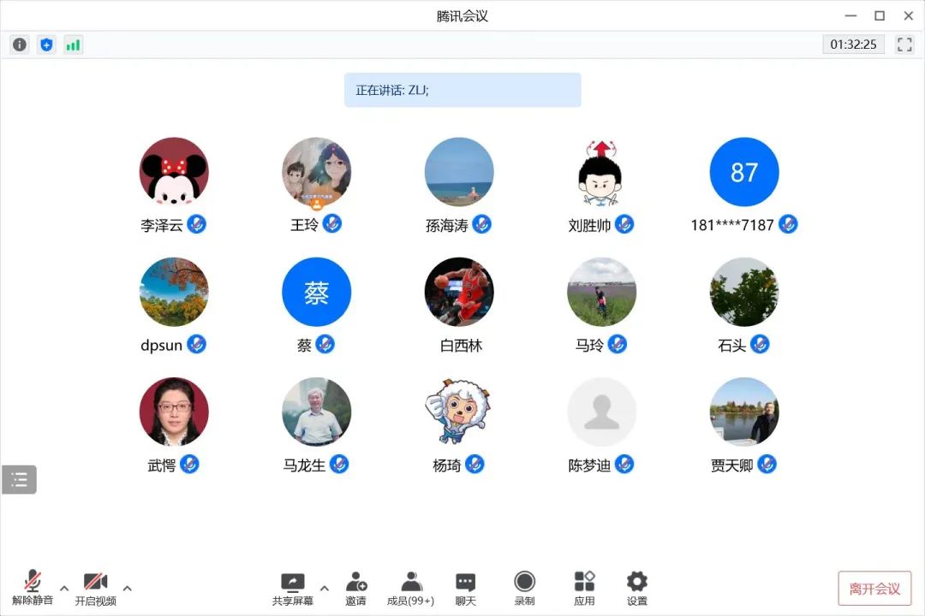Viewport: 925px width, 616px height.
Task: Click the muted mic icon beside dpsun
Action: pyautogui.click(x=196, y=344)
